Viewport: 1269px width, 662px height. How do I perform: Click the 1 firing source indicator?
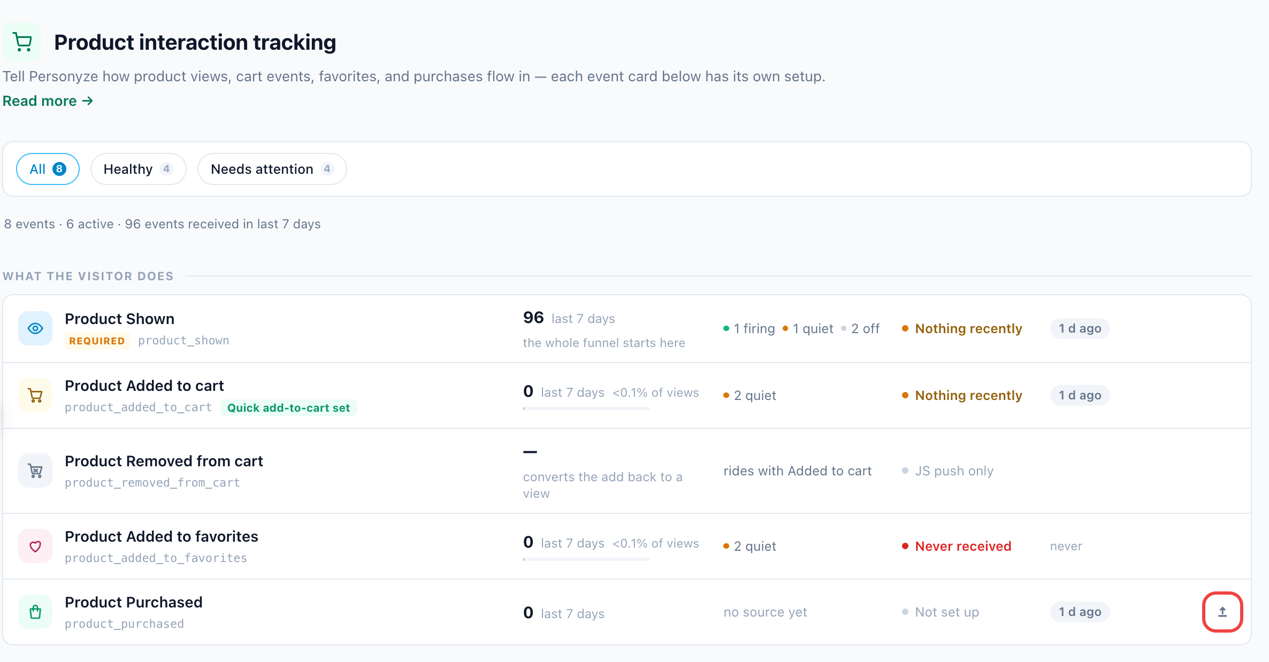(749, 328)
